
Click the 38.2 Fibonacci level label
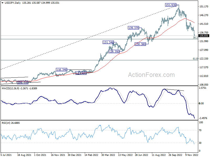click(x=195, y=38)
